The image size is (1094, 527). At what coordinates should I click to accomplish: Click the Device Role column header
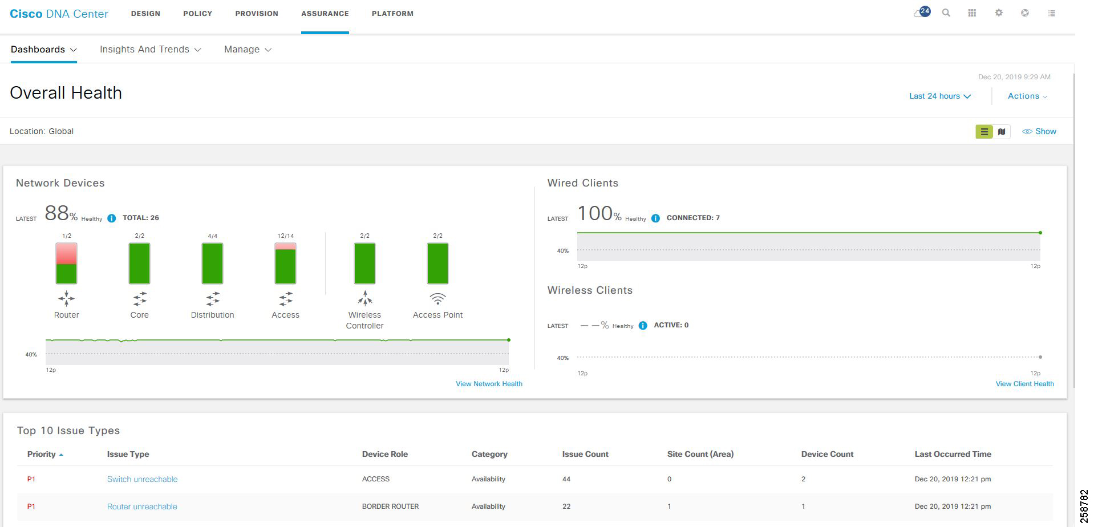(x=385, y=454)
